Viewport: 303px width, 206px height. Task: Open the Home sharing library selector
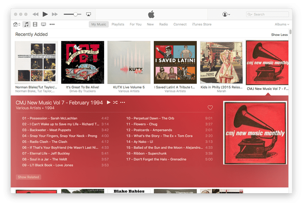[17, 24]
